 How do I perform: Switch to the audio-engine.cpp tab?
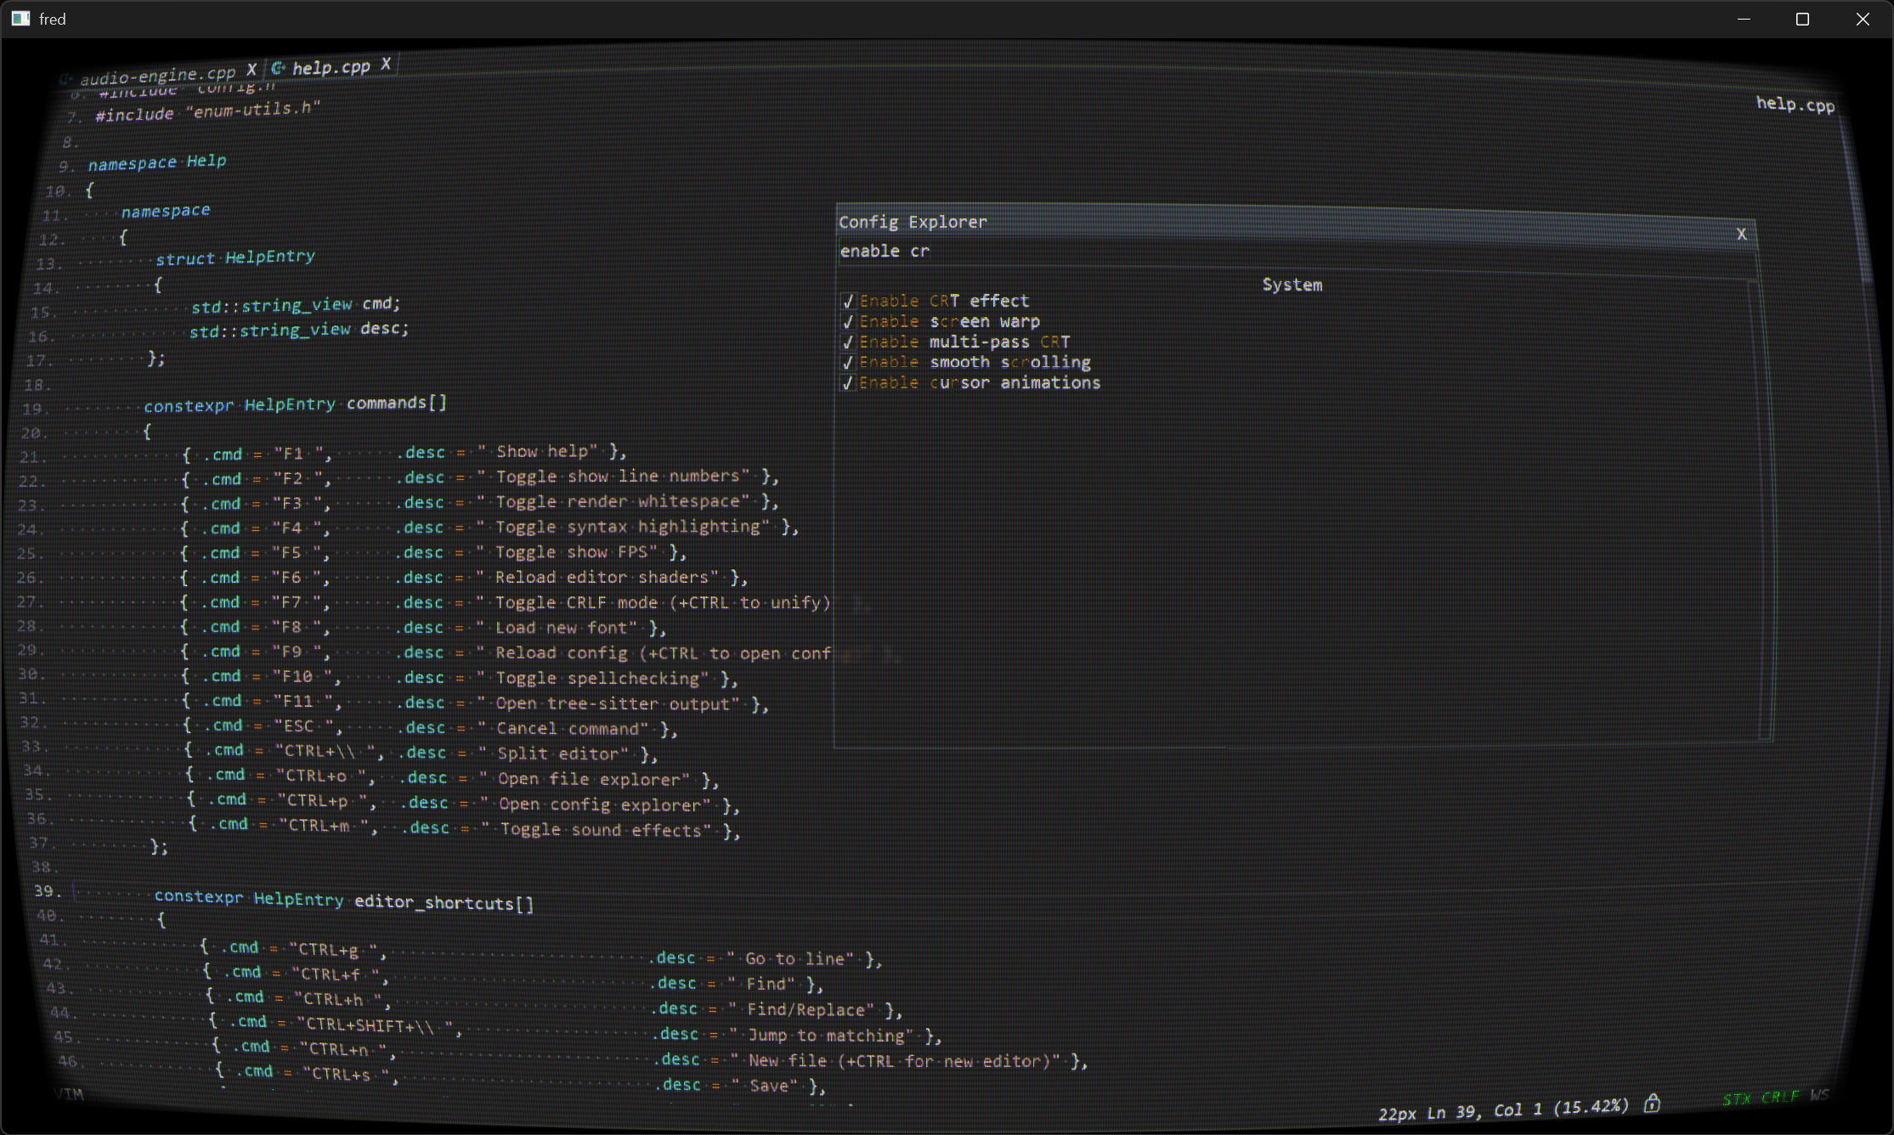[157, 75]
